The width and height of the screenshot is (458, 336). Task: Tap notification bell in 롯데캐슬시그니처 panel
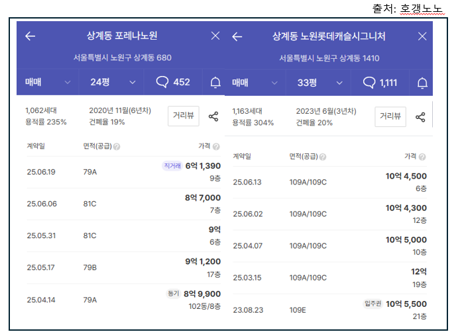tap(422, 83)
